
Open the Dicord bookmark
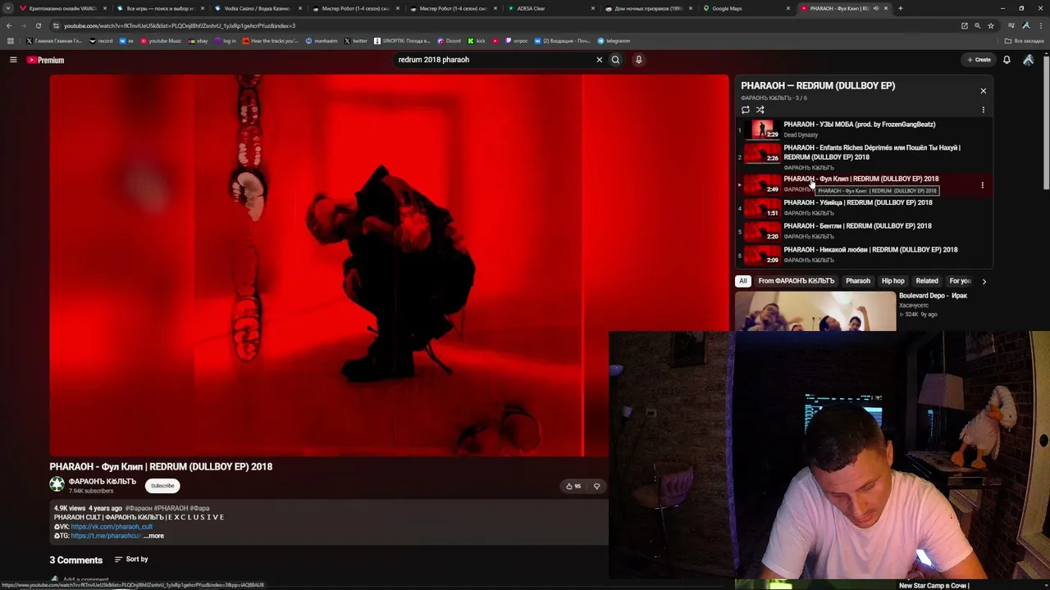[x=449, y=41]
